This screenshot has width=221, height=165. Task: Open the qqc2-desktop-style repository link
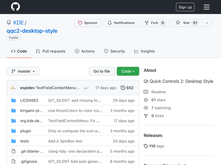32,31
